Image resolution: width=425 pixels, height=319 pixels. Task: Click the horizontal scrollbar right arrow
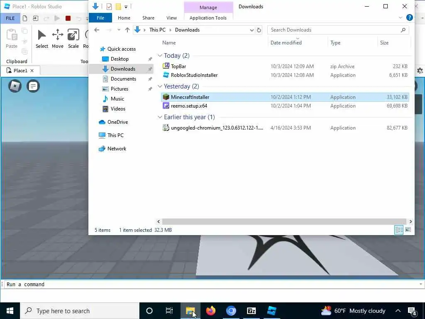(410, 222)
